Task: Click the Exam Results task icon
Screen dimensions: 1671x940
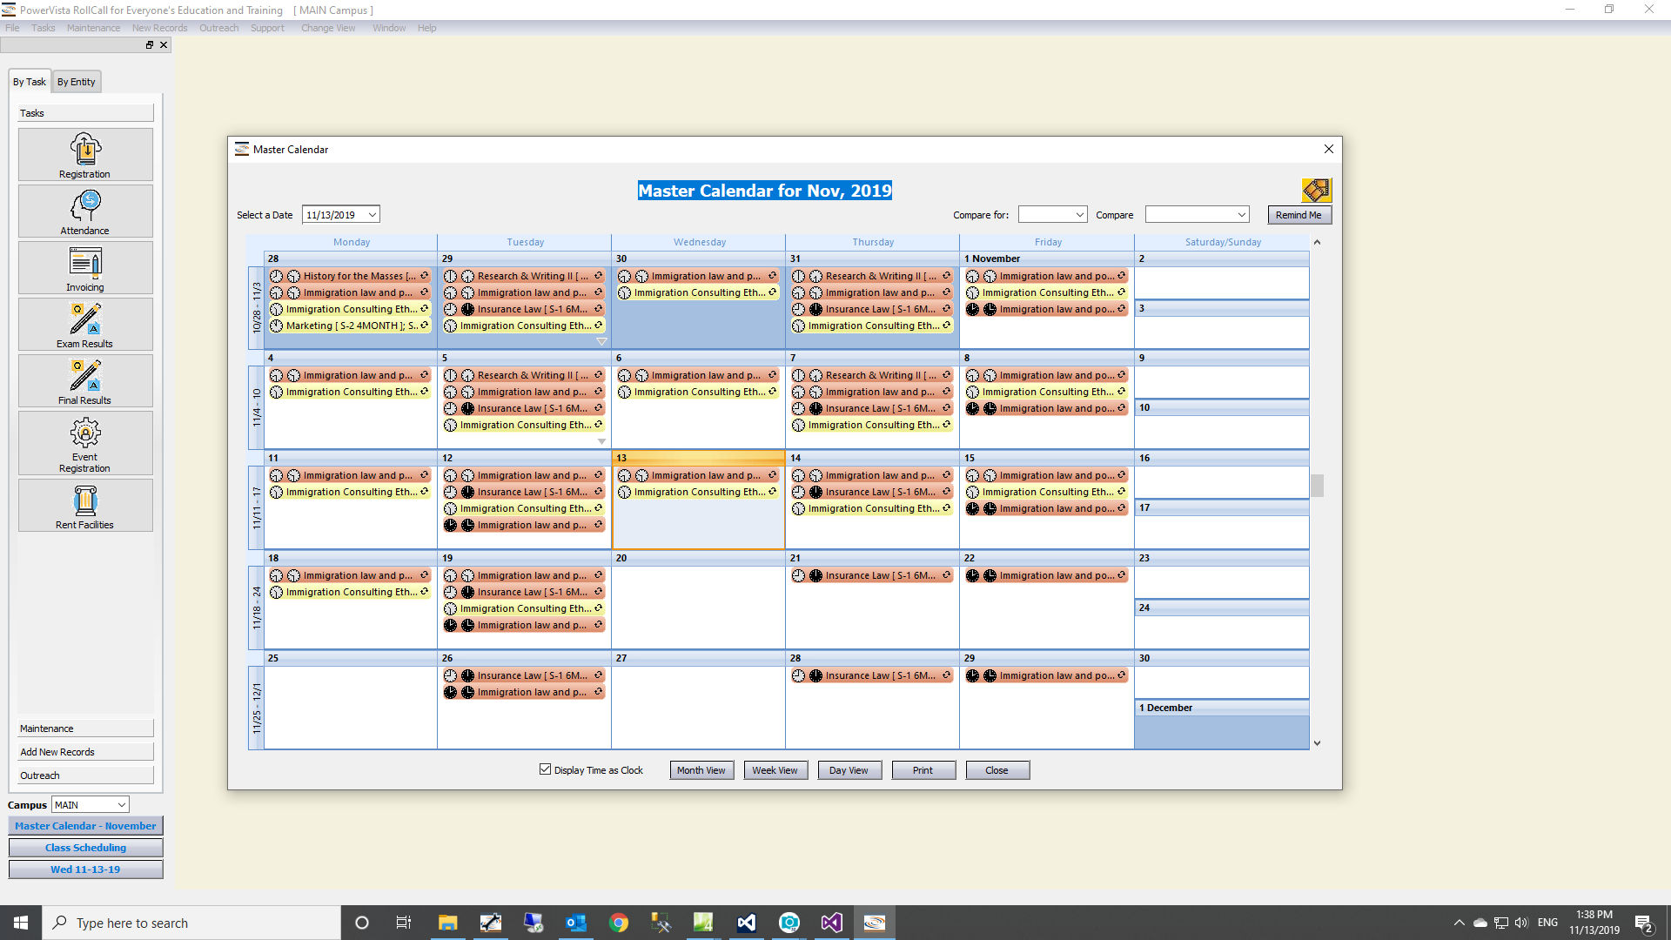Action: click(x=84, y=325)
